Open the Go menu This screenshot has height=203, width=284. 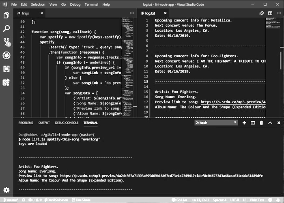coord(63,4)
